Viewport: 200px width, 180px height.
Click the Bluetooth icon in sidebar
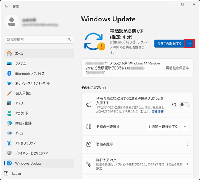[x=9, y=73]
